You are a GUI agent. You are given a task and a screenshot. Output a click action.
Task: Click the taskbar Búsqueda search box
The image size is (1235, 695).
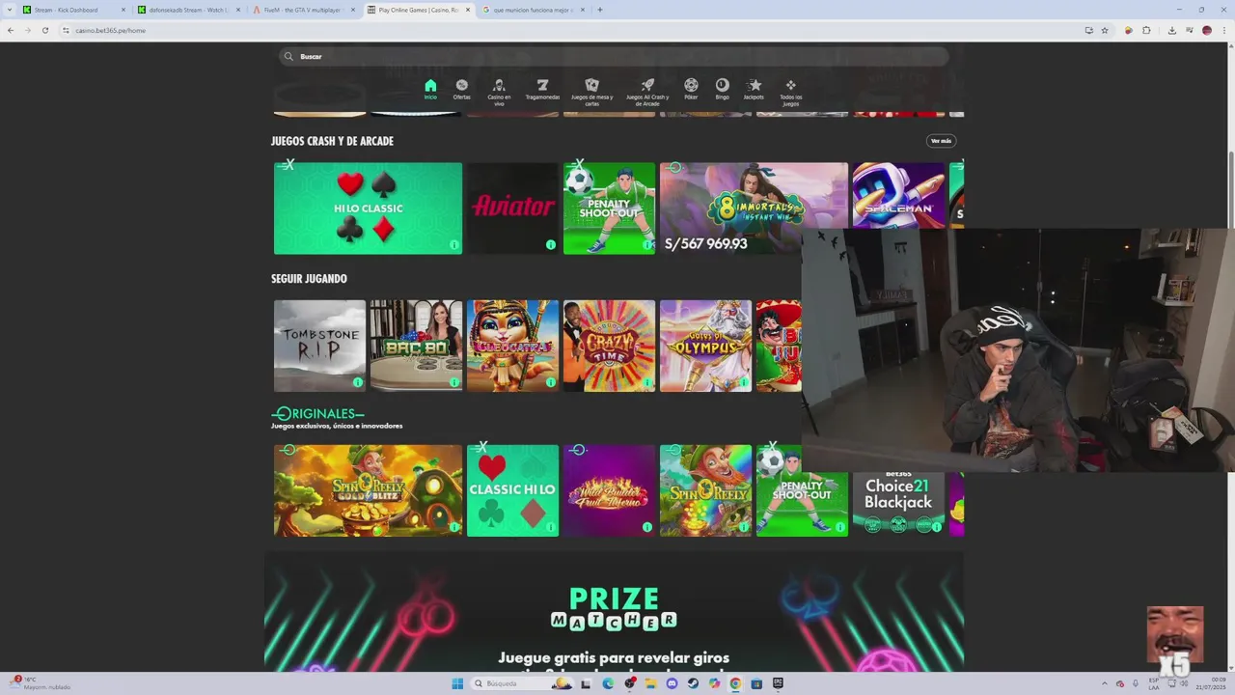[521, 683]
